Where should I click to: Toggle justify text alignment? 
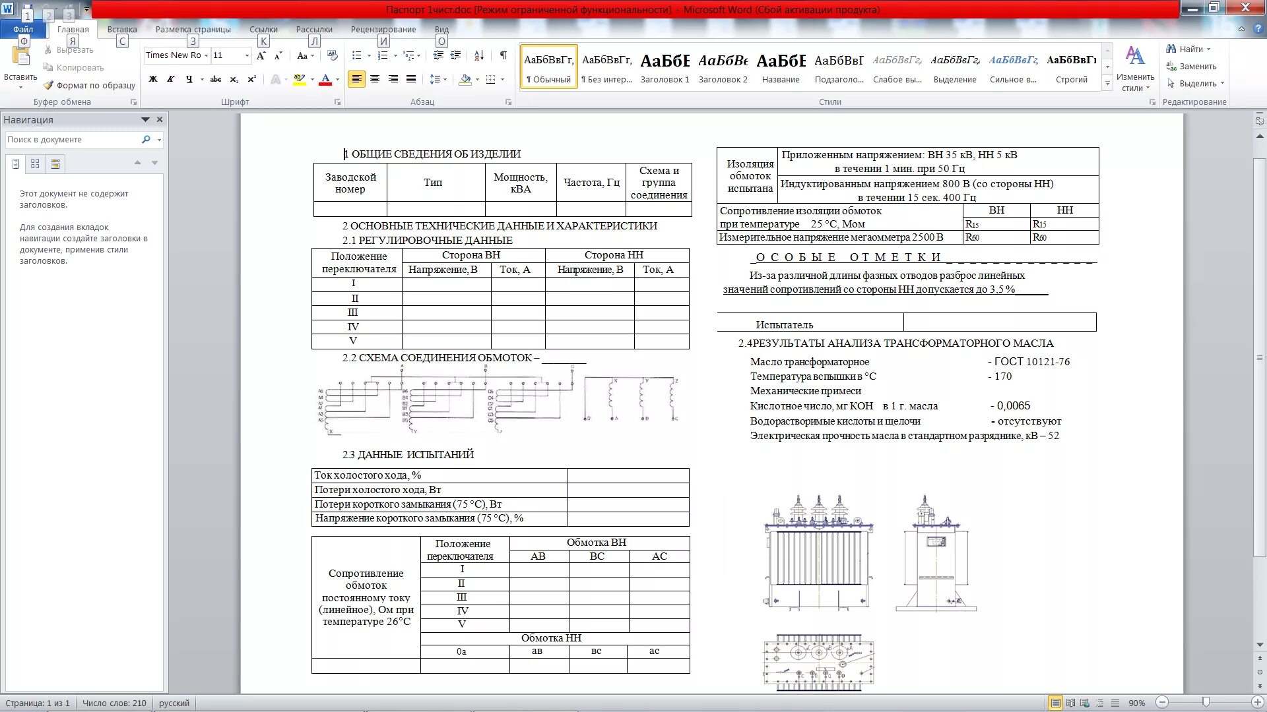click(411, 79)
